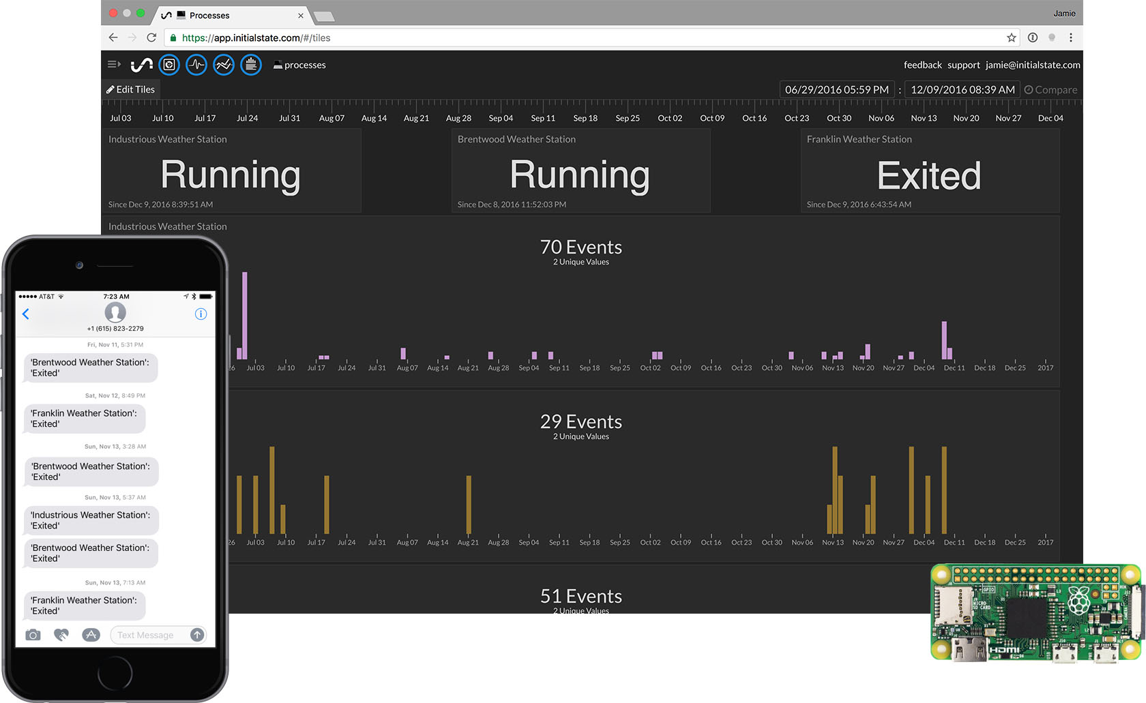Open the Lines chart view icon

[224, 65]
